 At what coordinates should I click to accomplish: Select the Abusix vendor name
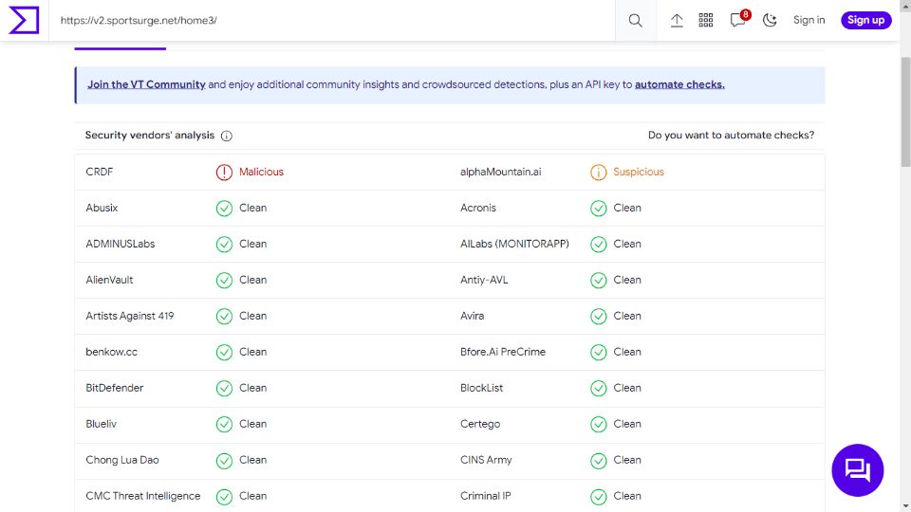(x=102, y=208)
